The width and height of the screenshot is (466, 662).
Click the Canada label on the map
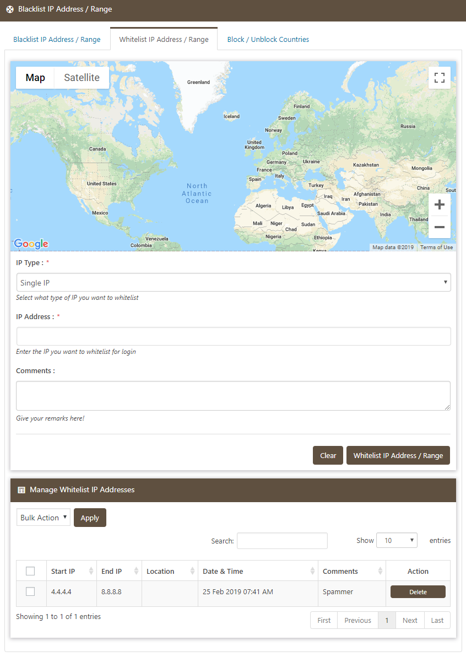click(x=97, y=149)
